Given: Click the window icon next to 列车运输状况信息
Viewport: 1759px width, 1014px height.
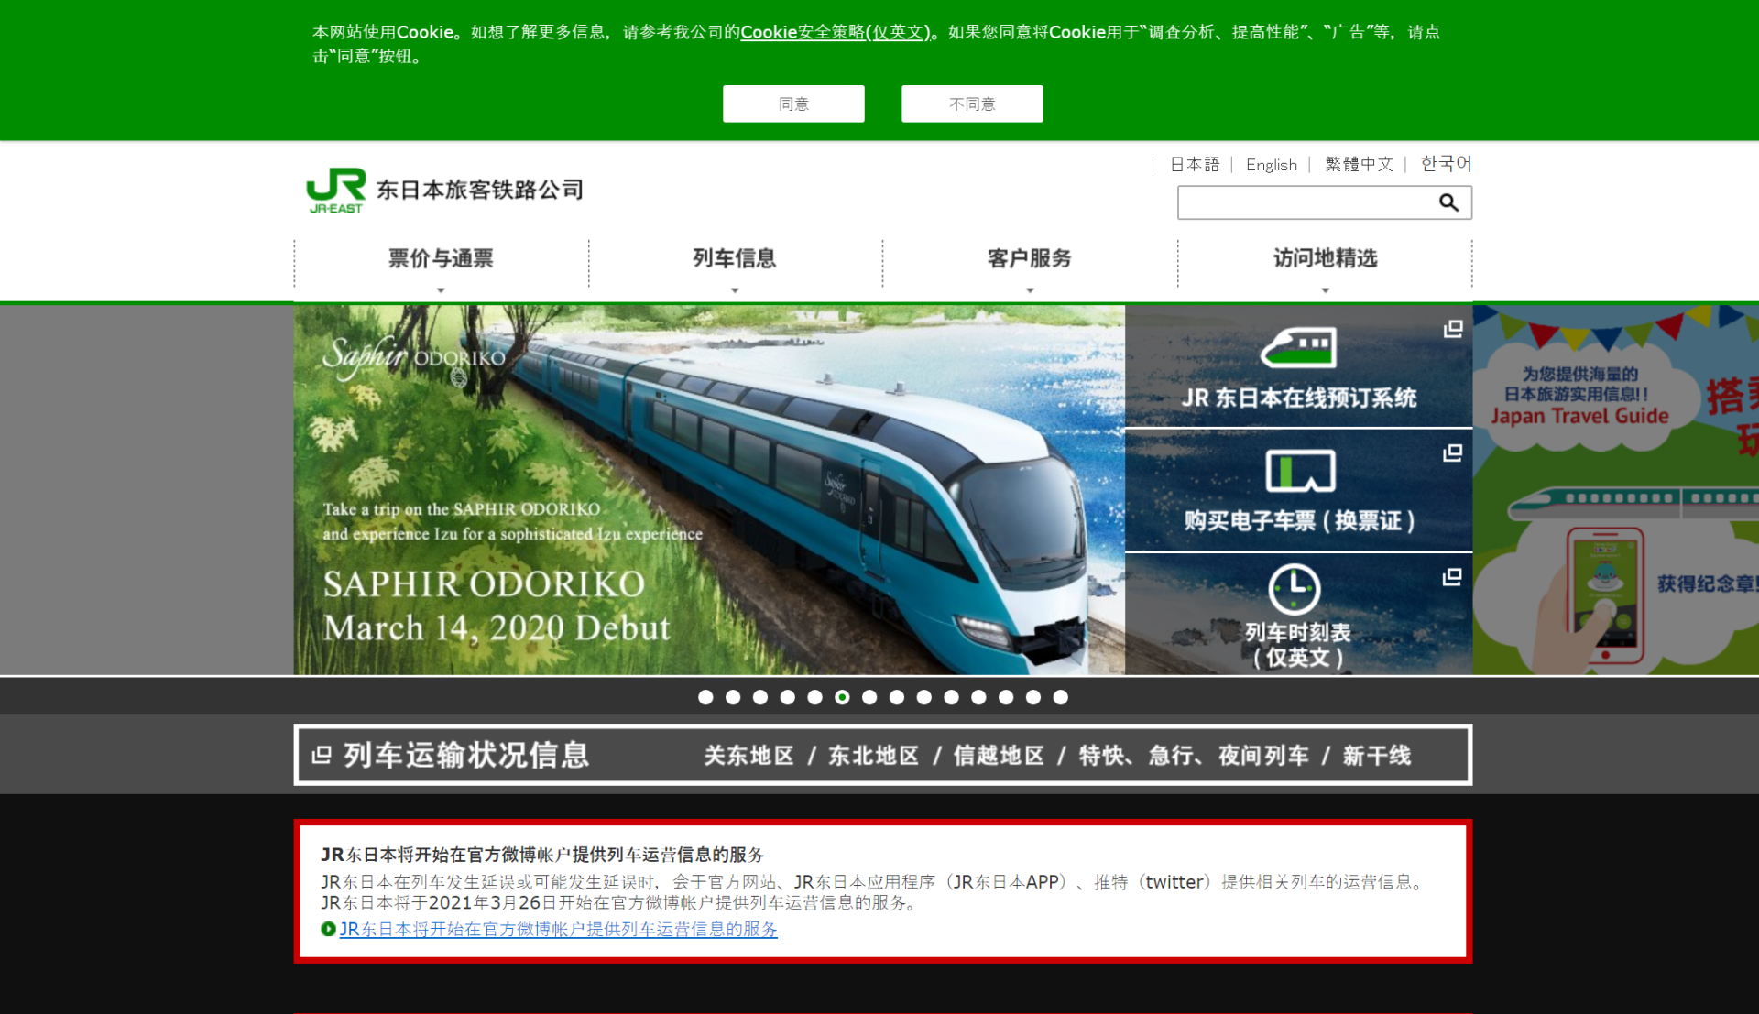Looking at the screenshot, I should click(x=319, y=755).
